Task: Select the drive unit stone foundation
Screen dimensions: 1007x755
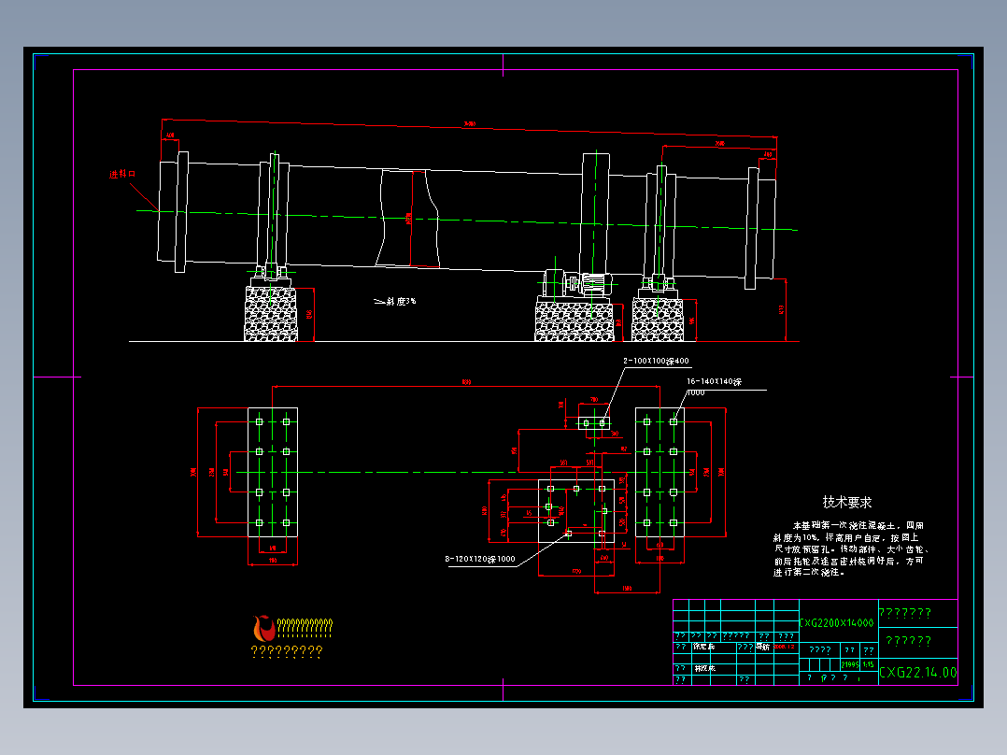Action: click(x=574, y=322)
